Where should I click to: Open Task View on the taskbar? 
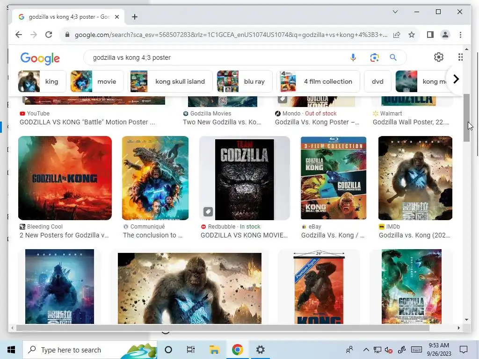click(191, 350)
